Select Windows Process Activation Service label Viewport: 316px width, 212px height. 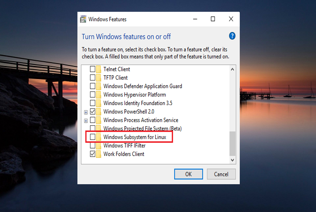click(141, 120)
